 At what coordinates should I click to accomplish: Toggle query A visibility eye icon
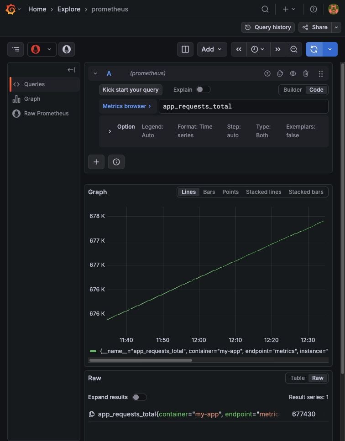(293, 73)
